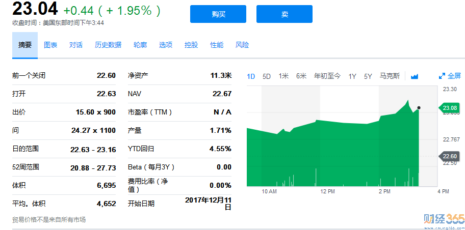
Task: Click the 打开 open value 22.63
Action: point(106,94)
